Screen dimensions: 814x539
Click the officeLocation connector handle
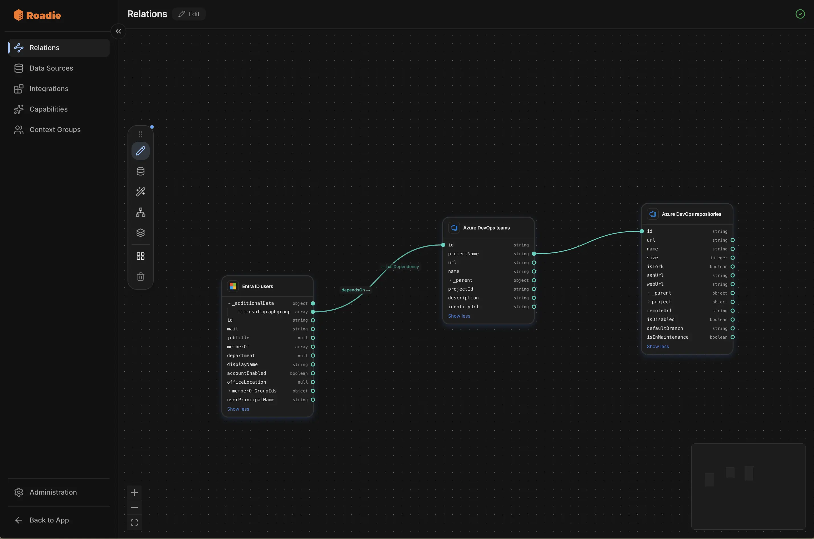[x=313, y=382]
